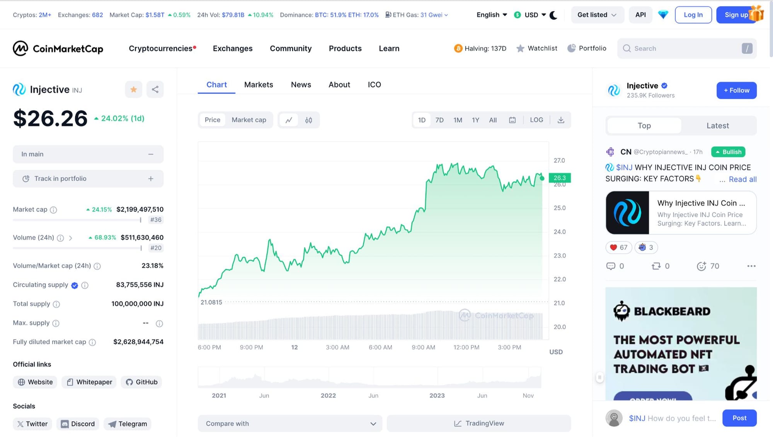Click the share icon beside Injective title
Viewport: 773px width, 437px height.
pos(155,90)
